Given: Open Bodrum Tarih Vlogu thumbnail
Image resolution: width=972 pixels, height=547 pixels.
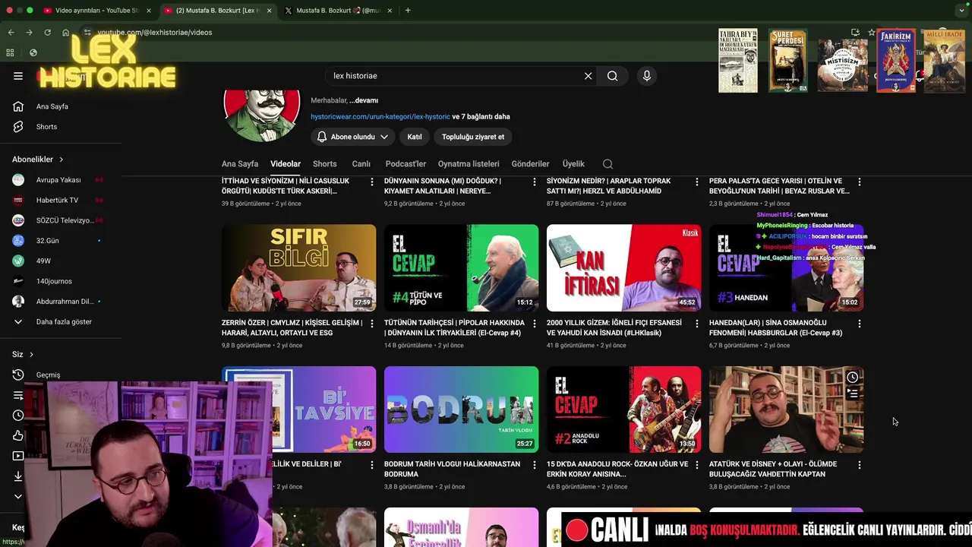Looking at the screenshot, I should pos(461,409).
